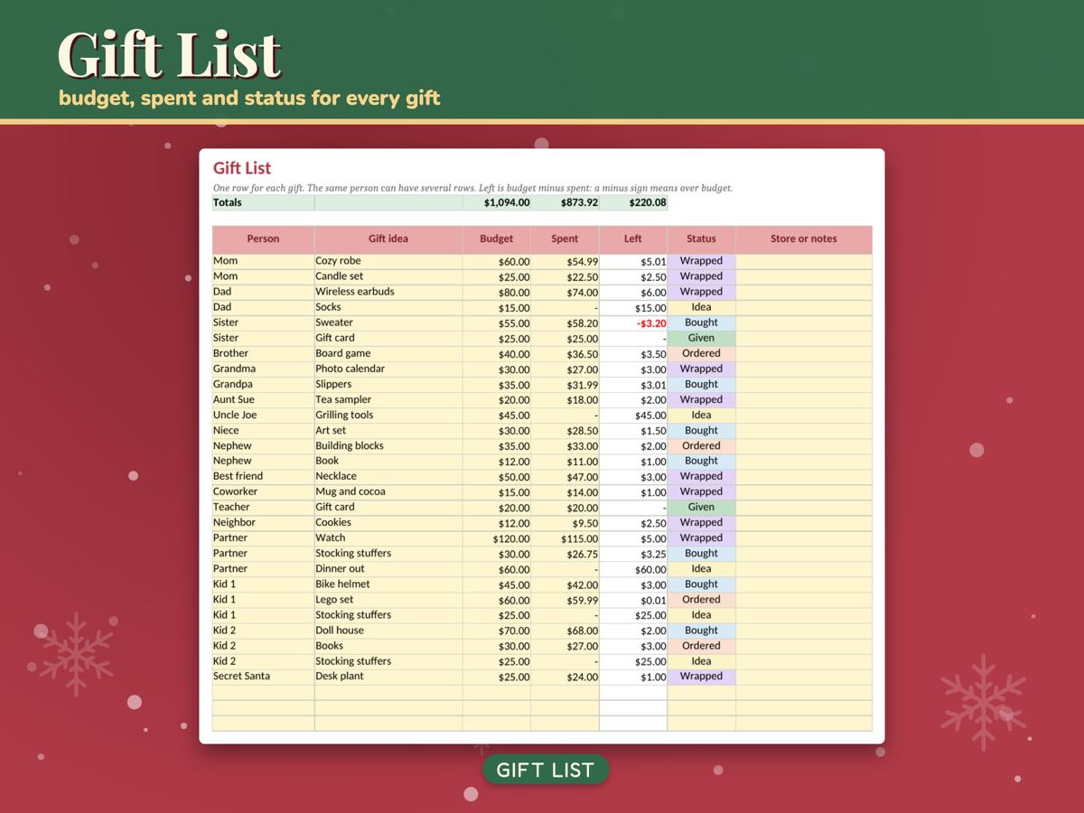Select total spent $873.92 cell
The image size is (1084, 813).
click(x=565, y=202)
